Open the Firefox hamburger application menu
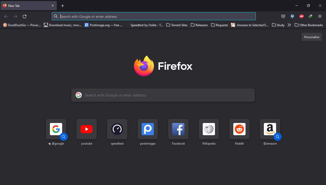The height and width of the screenshot is (185, 326). [x=320, y=17]
